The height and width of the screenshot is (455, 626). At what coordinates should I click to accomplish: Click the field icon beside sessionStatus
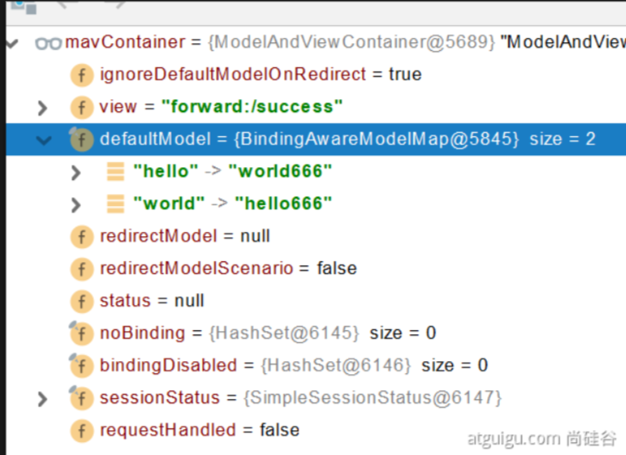click(x=81, y=397)
